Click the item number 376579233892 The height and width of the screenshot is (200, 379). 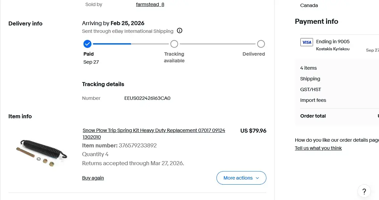pos(138,145)
